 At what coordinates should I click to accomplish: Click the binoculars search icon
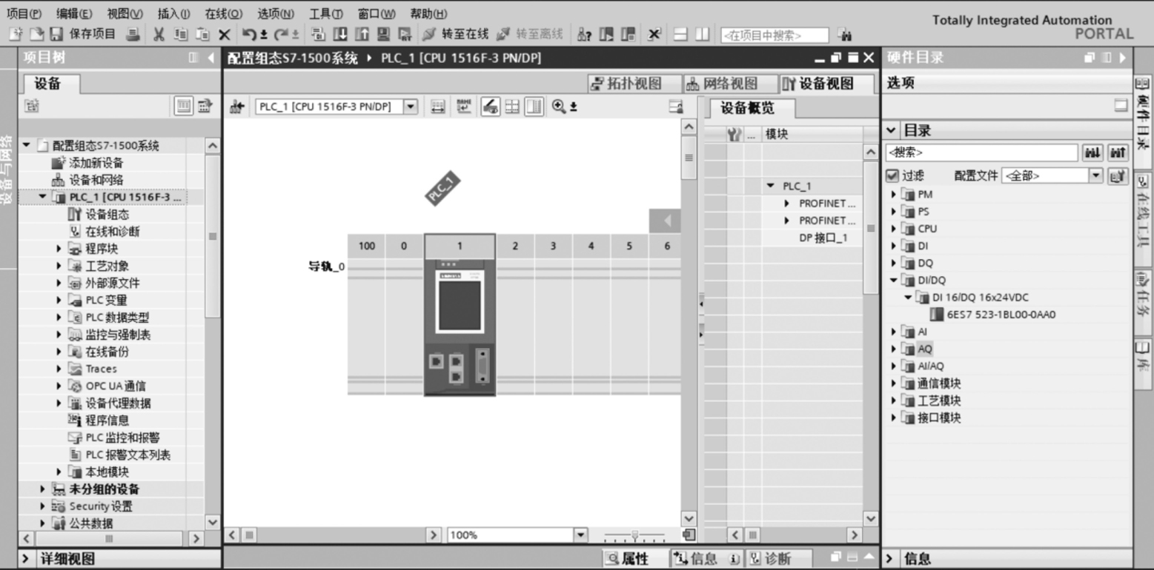(x=843, y=35)
